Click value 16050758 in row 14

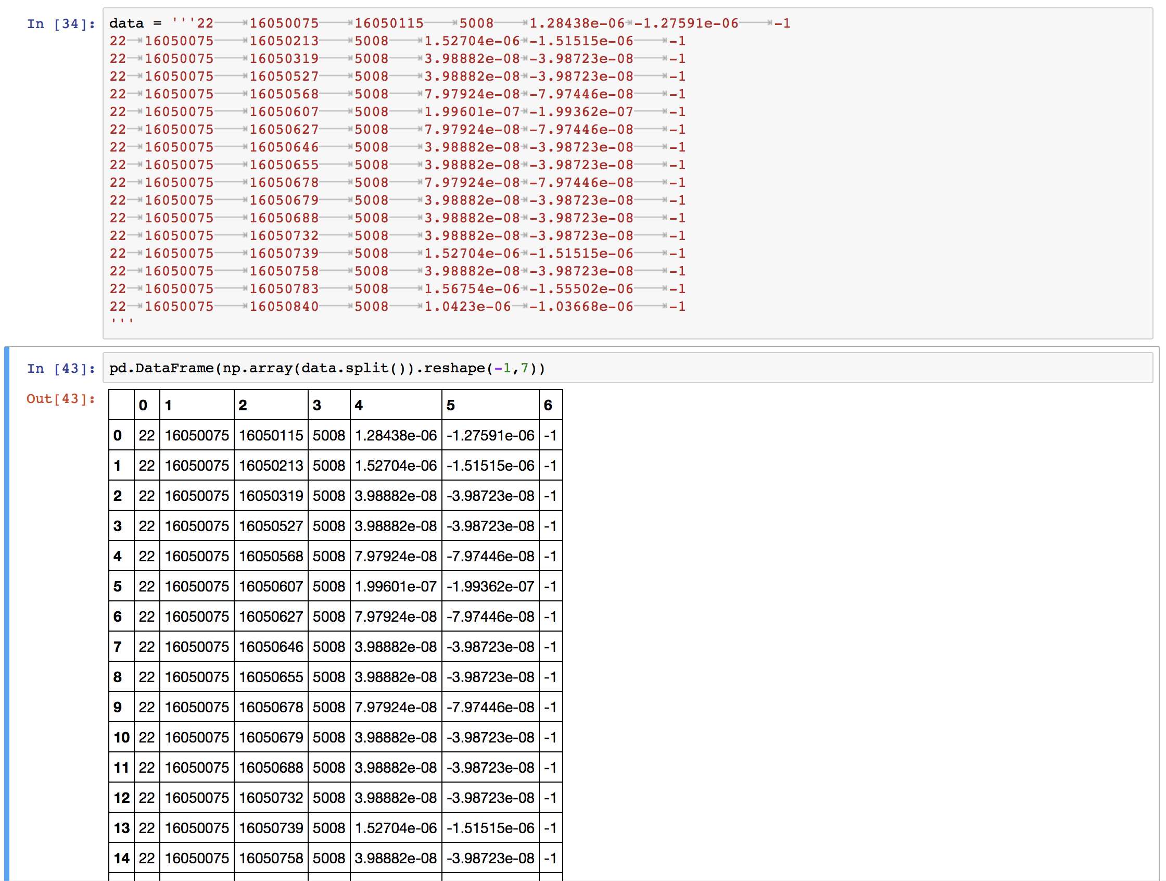pos(271,858)
